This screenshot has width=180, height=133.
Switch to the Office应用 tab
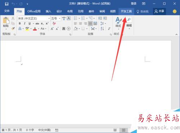[x=34, y=12]
